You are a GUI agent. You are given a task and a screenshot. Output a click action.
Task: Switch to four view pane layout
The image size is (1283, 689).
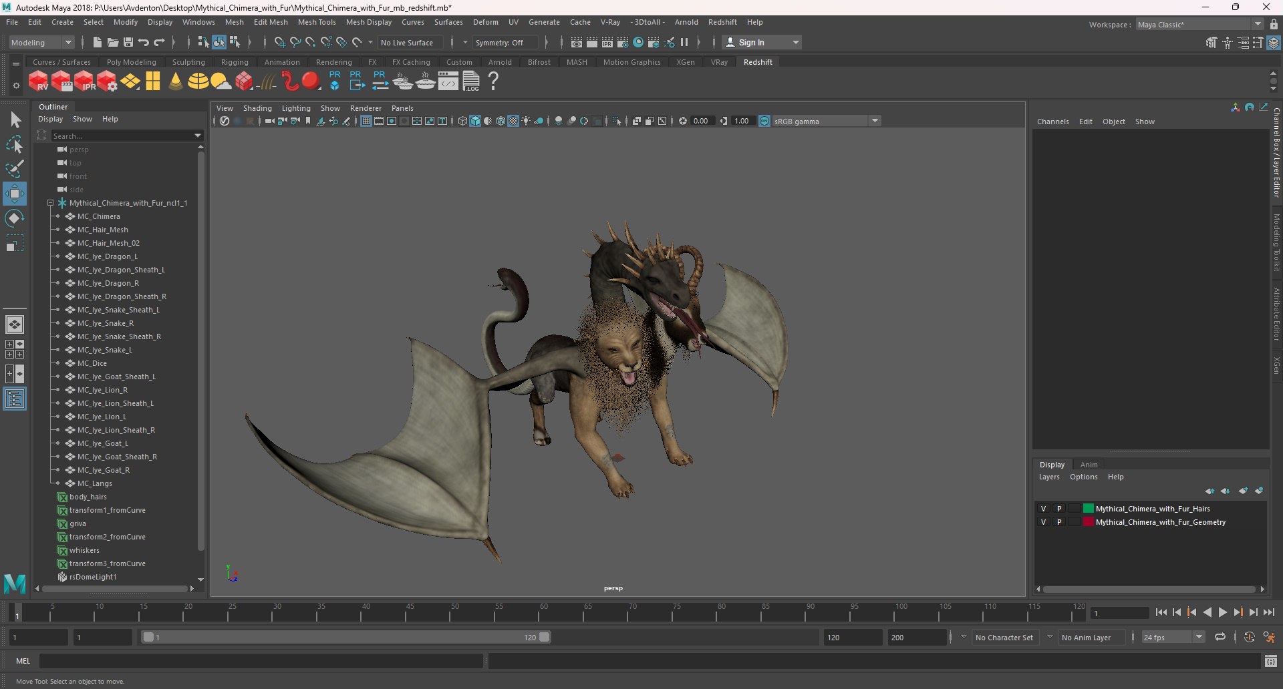click(x=15, y=349)
